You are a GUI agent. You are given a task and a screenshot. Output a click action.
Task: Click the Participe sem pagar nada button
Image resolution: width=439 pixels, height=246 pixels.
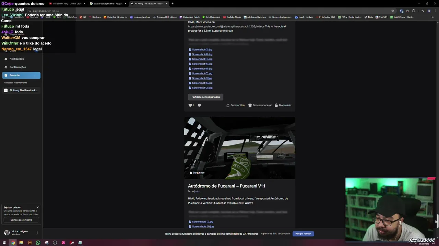(x=205, y=97)
